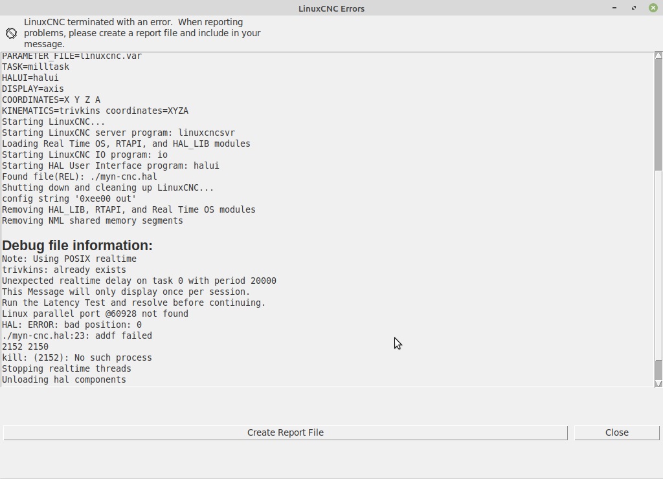Select the line 'COORDINATES=X Y Z A'

tap(51, 100)
